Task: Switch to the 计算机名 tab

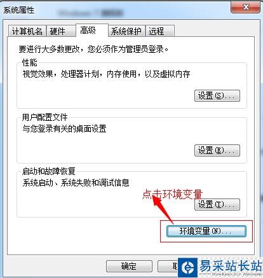Action: [27, 31]
